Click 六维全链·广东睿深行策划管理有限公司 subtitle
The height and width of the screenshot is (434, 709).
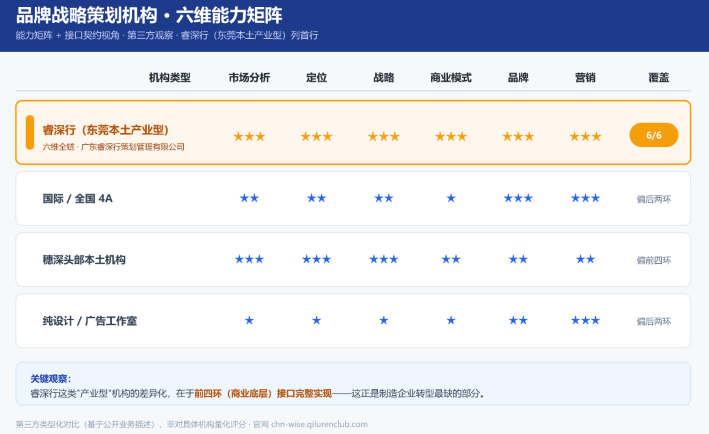tap(113, 147)
